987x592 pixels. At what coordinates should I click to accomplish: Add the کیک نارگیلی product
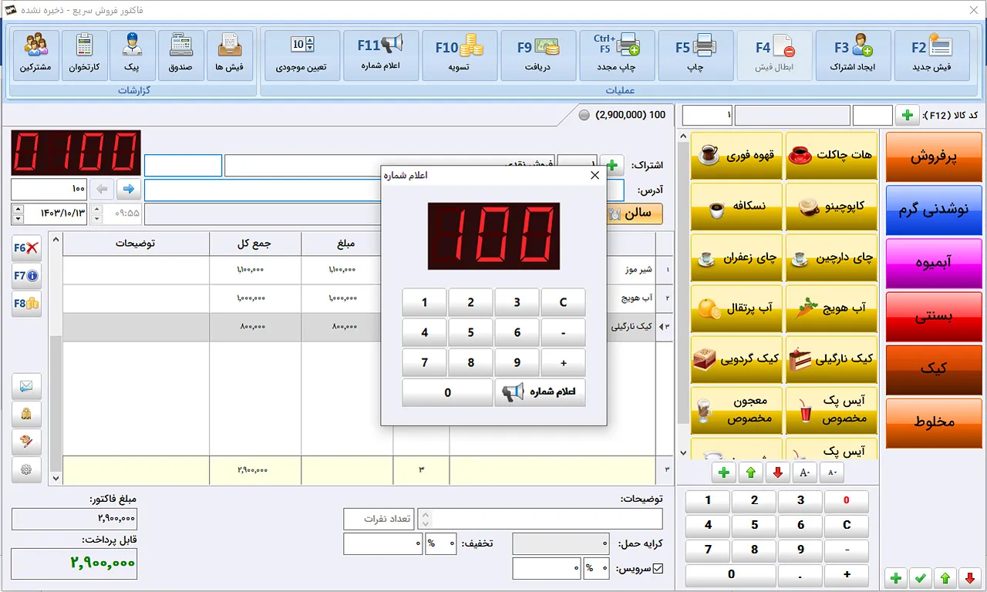831,358
